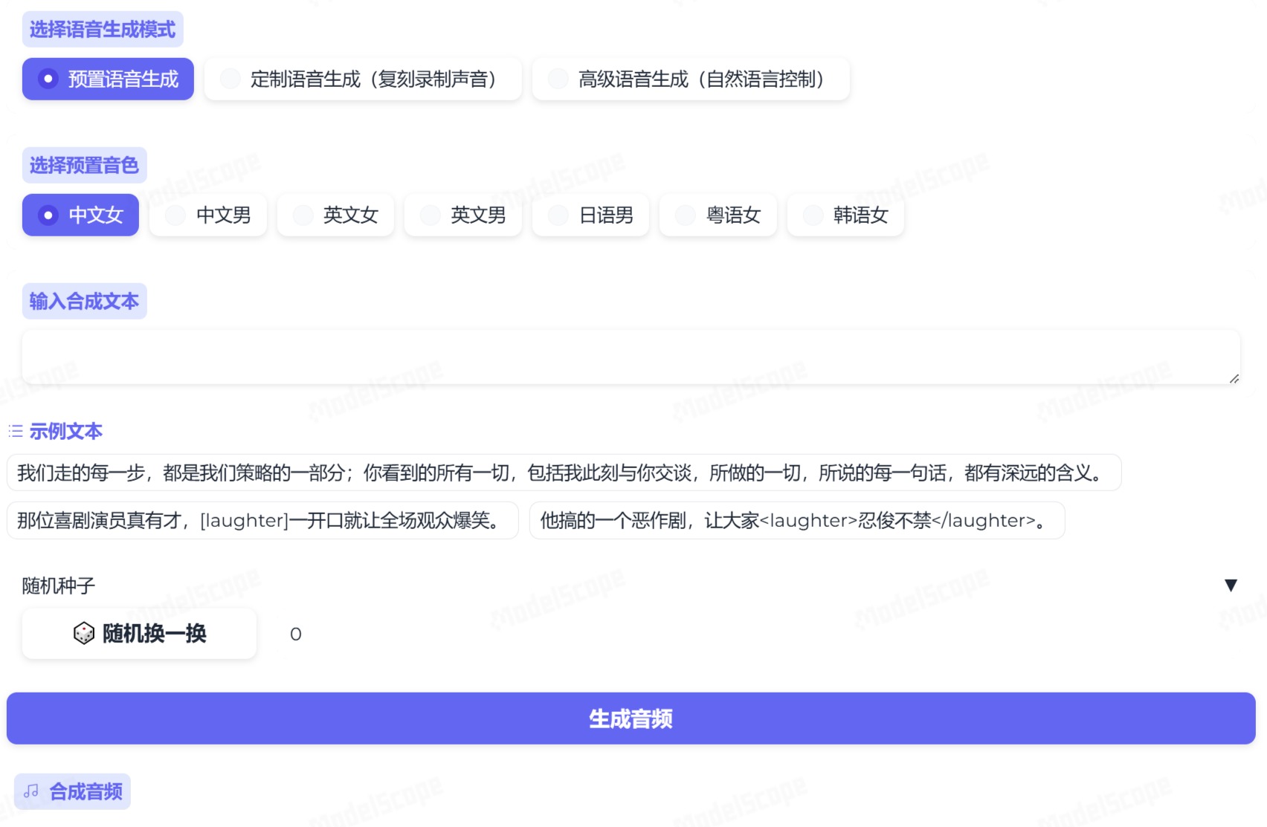The height and width of the screenshot is (827, 1267).
Task: Focus the 输入合成文本 text area
Action: [631, 357]
